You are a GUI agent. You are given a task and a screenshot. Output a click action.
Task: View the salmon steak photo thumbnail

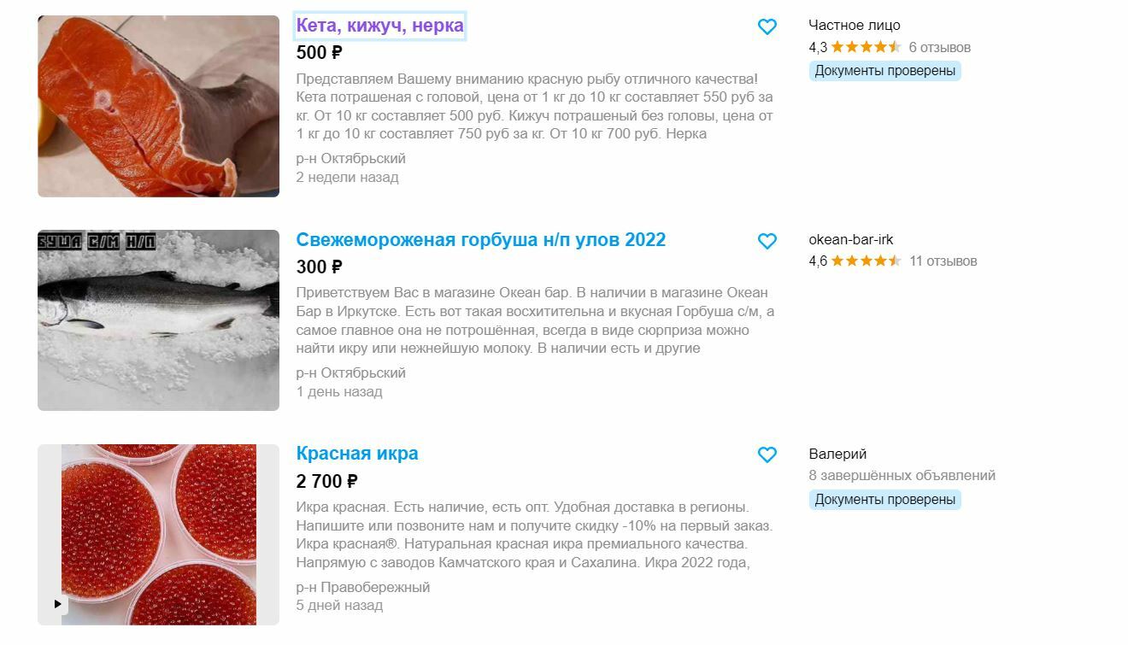pos(158,106)
